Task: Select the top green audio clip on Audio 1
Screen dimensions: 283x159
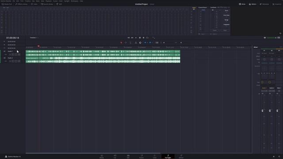Action: 103,53
